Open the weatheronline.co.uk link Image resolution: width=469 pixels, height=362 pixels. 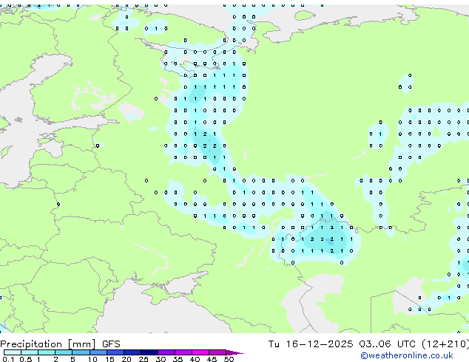click(x=407, y=355)
